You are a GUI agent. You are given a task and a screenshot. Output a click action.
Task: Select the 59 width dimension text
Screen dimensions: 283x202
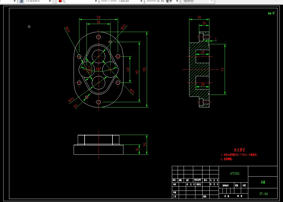98,17
